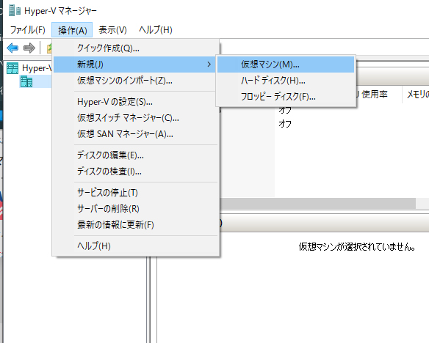The image size is (429, 343).
Task: Expand the 新規(J) submenu arrow
Action: click(x=209, y=64)
